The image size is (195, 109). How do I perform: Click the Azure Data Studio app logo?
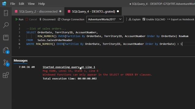click(4, 4)
